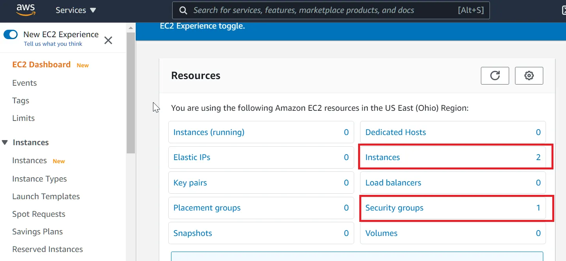The width and height of the screenshot is (566, 261).
Task: Open EC2 Dashboard in sidebar
Action: pos(41,65)
